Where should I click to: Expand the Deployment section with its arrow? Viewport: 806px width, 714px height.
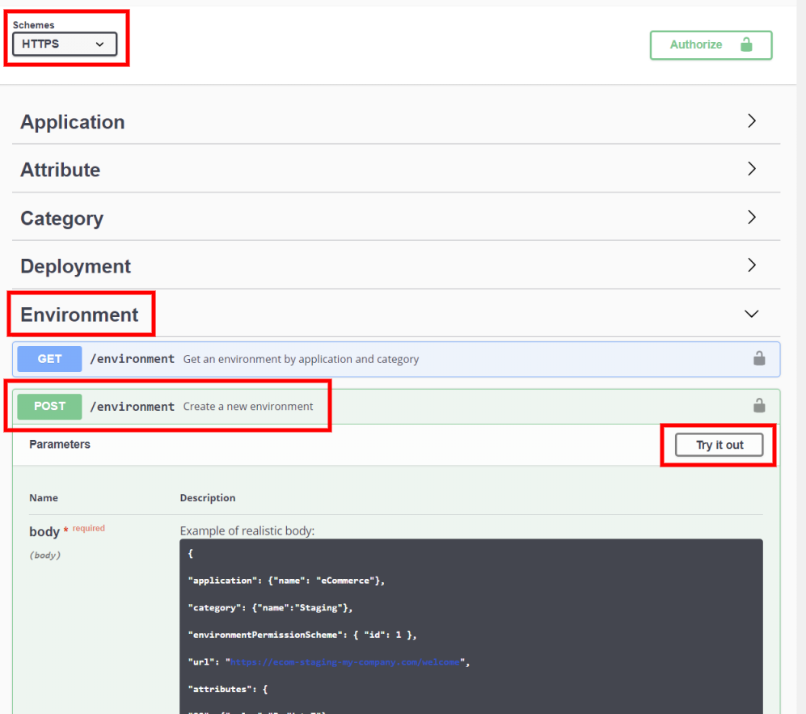pyautogui.click(x=751, y=265)
